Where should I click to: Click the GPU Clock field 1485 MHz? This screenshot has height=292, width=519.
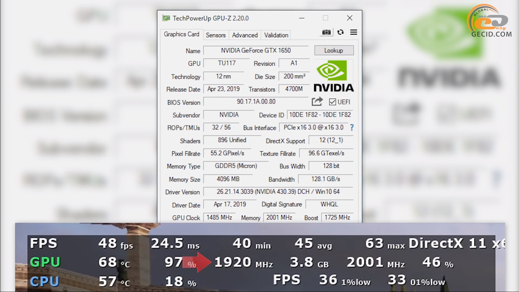point(219,218)
